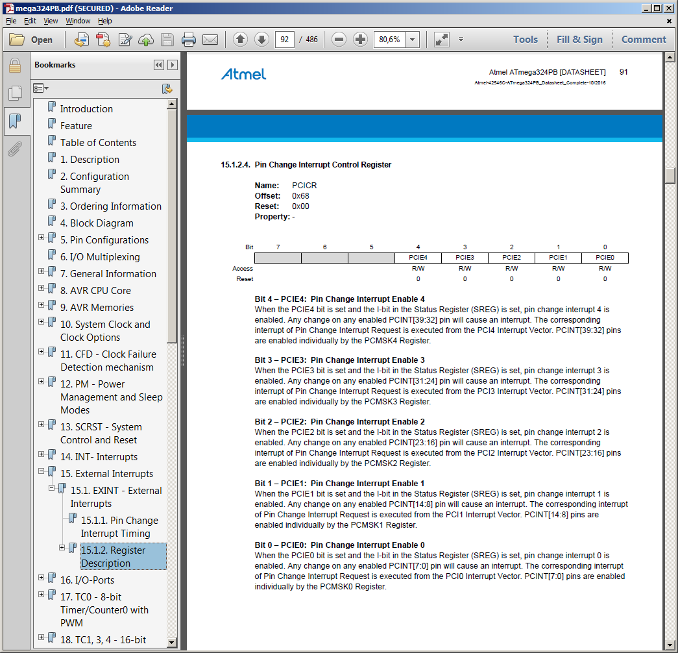The height and width of the screenshot is (653, 678).
Task: Select the Table of Contents bookmark
Action: [98, 142]
